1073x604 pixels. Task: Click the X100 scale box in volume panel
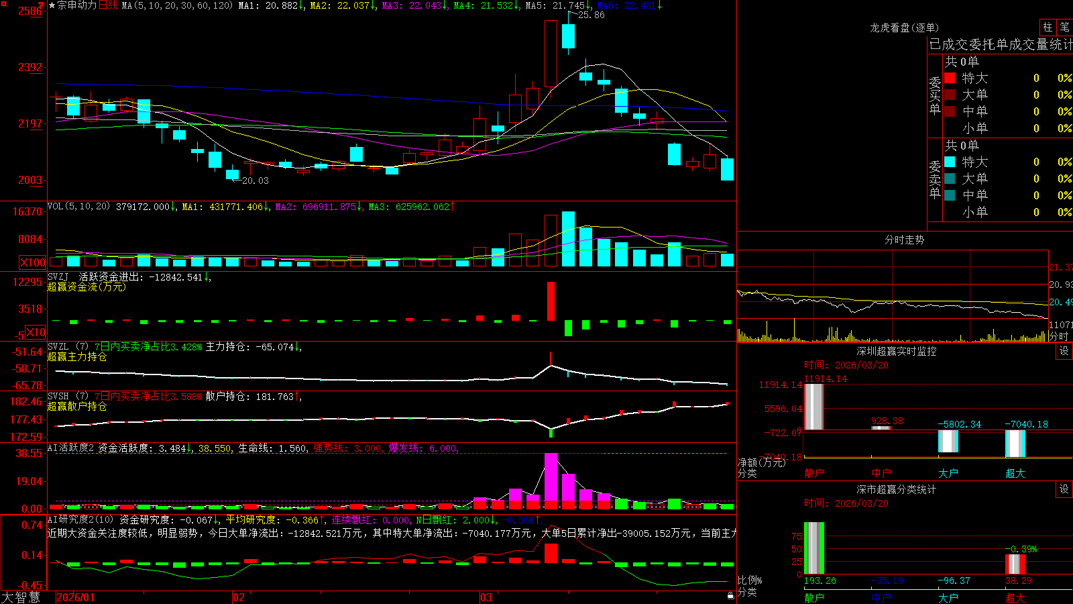[x=32, y=262]
